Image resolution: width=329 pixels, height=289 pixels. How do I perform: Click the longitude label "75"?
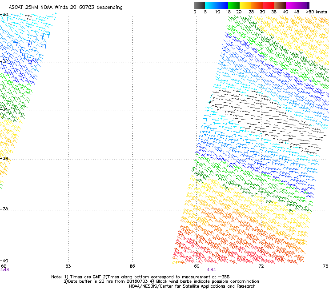pyautogui.click(x=325, y=266)
